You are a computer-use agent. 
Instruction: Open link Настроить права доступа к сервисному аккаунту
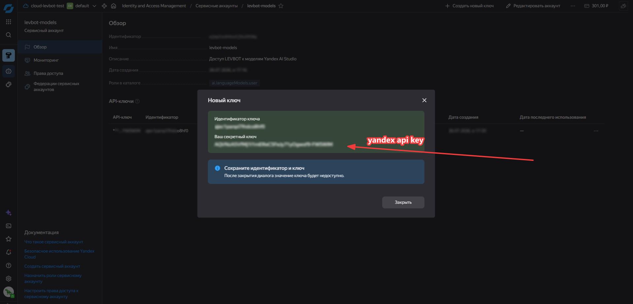click(51, 294)
